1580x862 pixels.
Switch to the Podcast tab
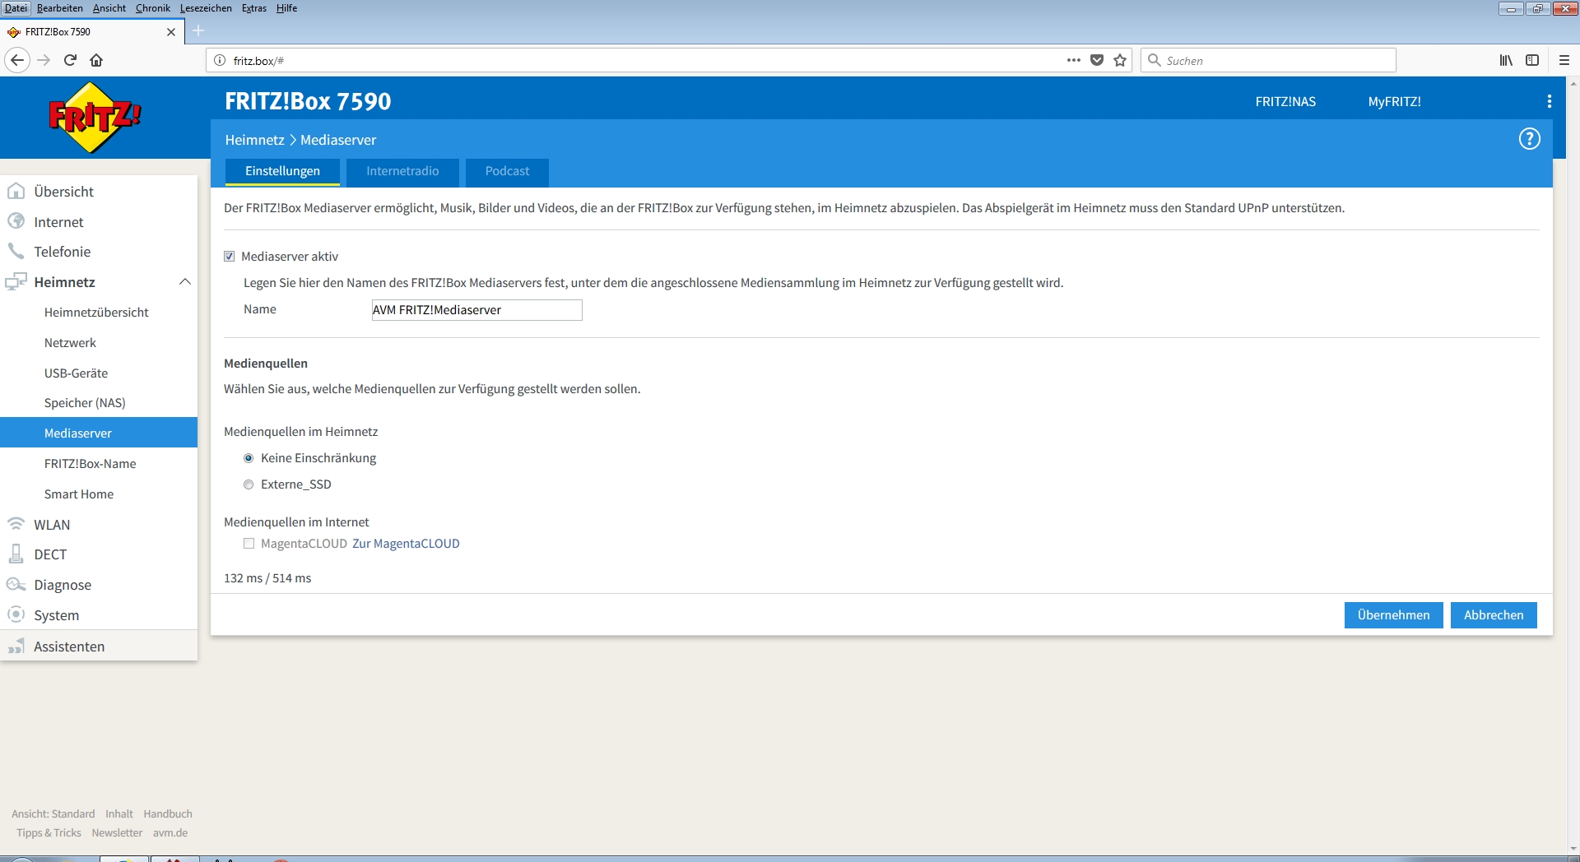click(x=507, y=171)
